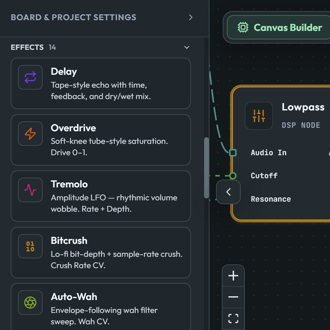Viewport: 330px width, 330px height.
Task: Zoom out with the minus button
Action: [x=233, y=297]
